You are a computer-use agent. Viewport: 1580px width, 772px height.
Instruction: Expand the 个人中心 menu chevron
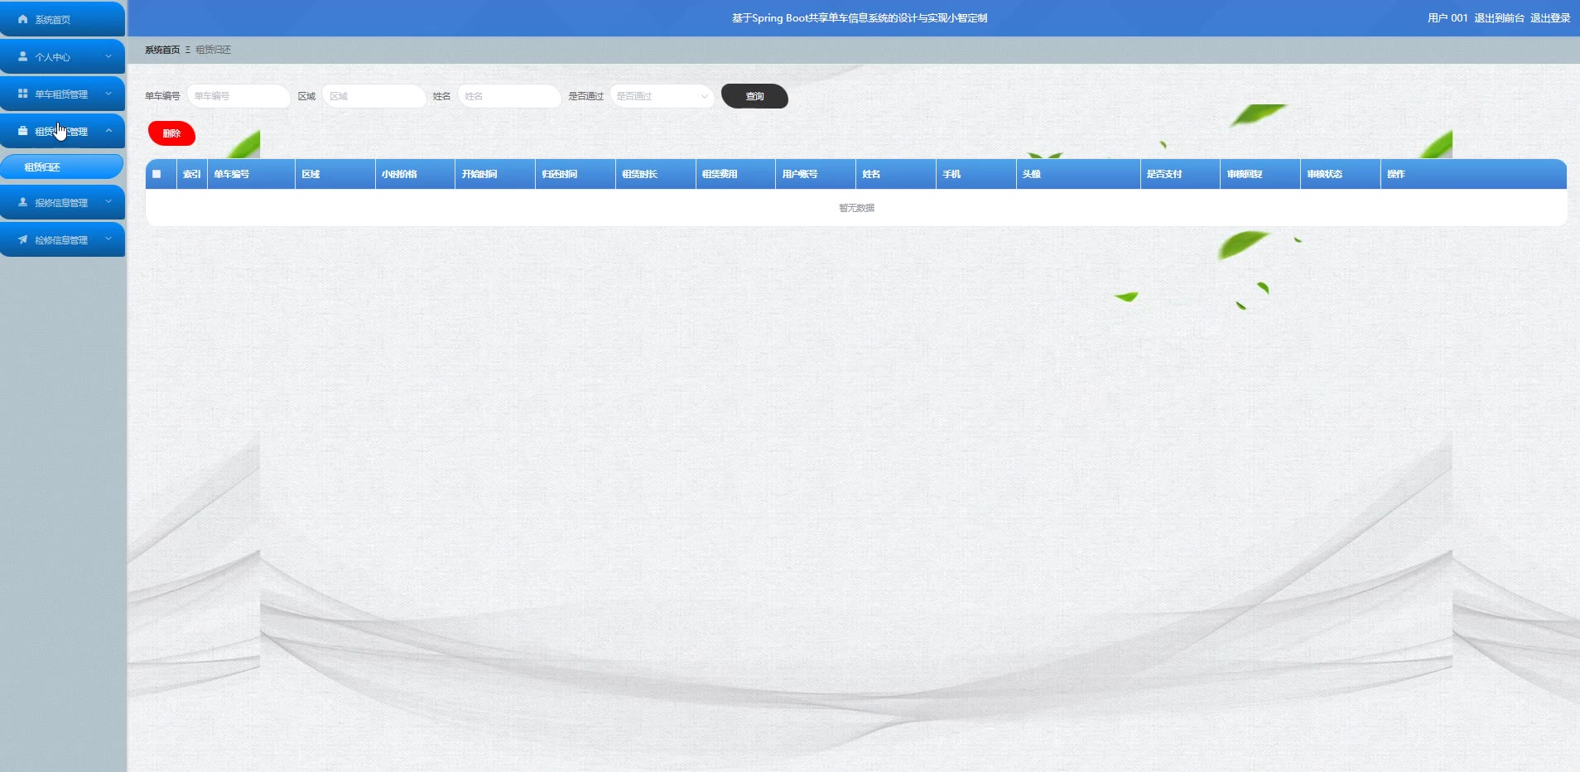pyautogui.click(x=108, y=56)
